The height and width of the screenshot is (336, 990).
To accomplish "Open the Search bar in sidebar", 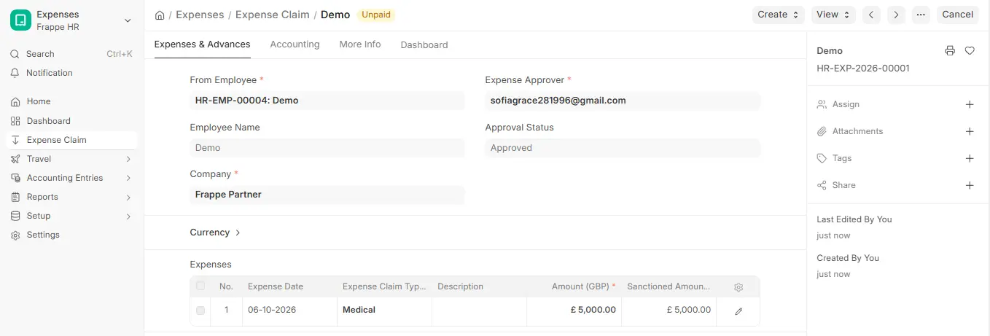I will [x=71, y=54].
